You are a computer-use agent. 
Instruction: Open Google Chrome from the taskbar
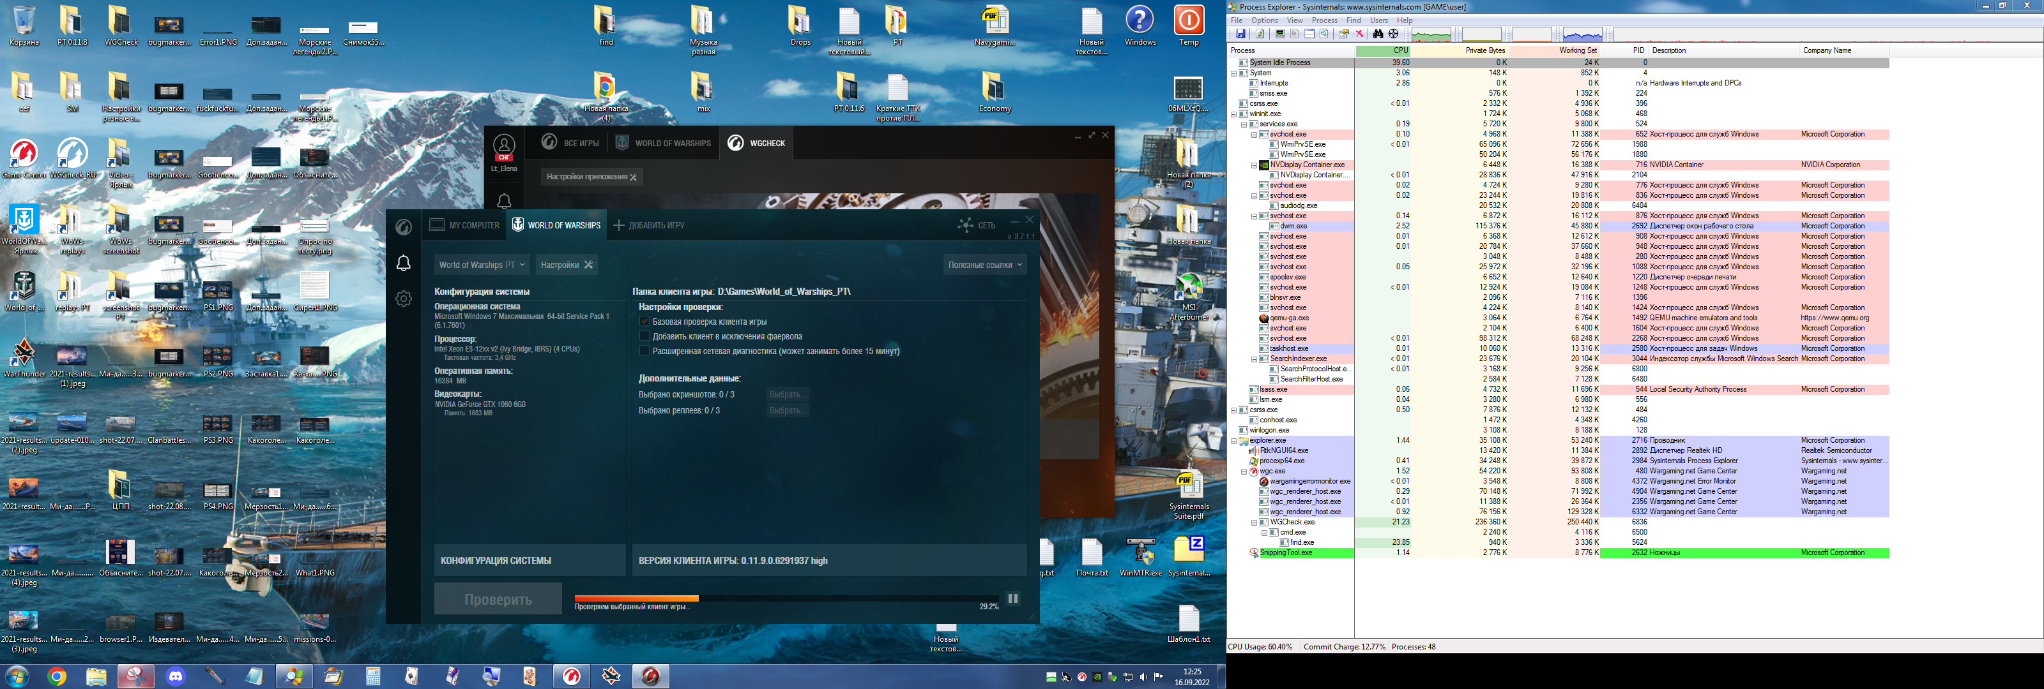(x=56, y=676)
